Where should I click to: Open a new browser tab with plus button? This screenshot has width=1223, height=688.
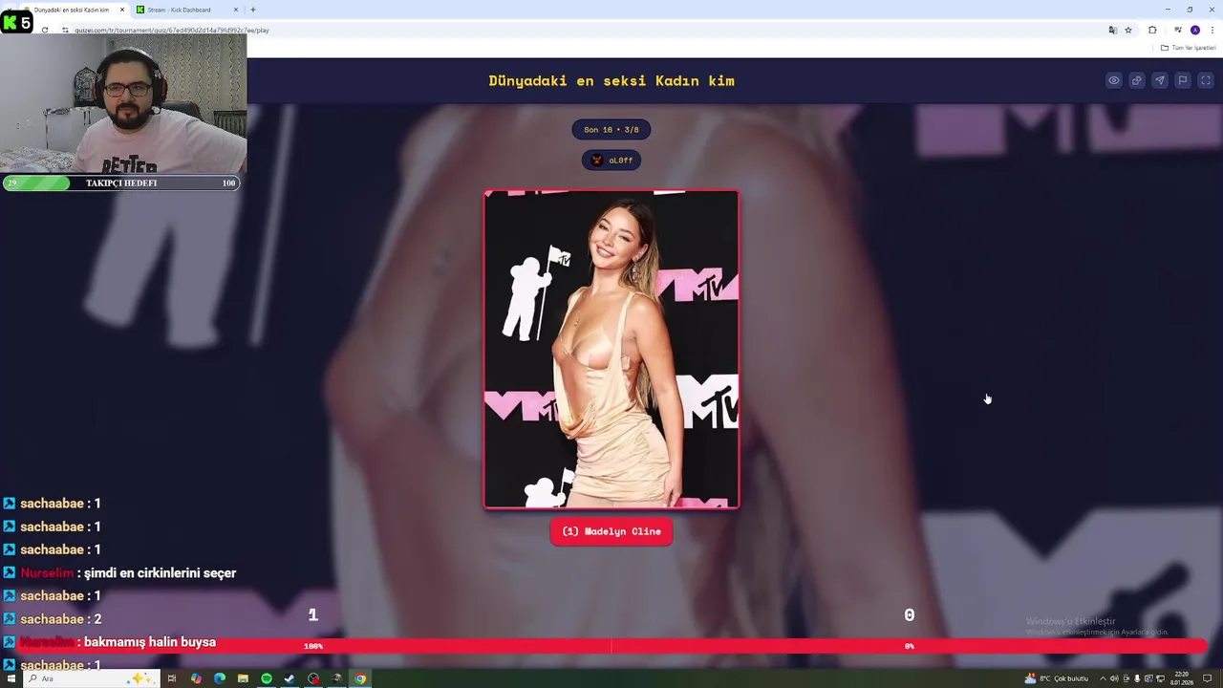tap(253, 10)
